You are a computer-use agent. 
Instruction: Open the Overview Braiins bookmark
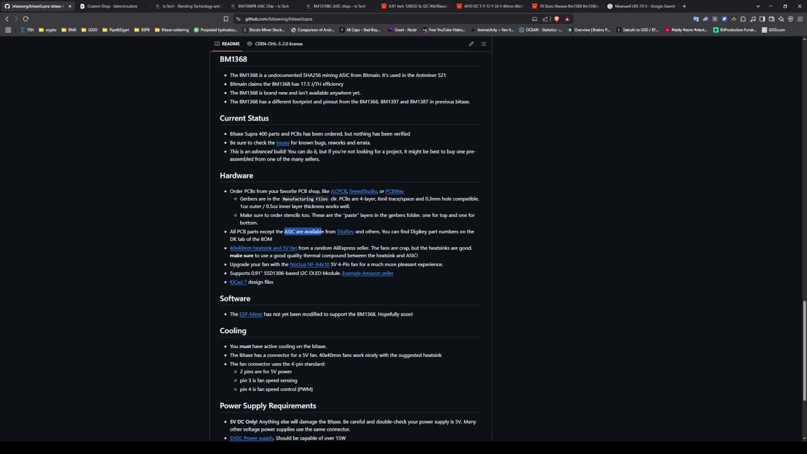pyautogui.click(x=589, y=30)
